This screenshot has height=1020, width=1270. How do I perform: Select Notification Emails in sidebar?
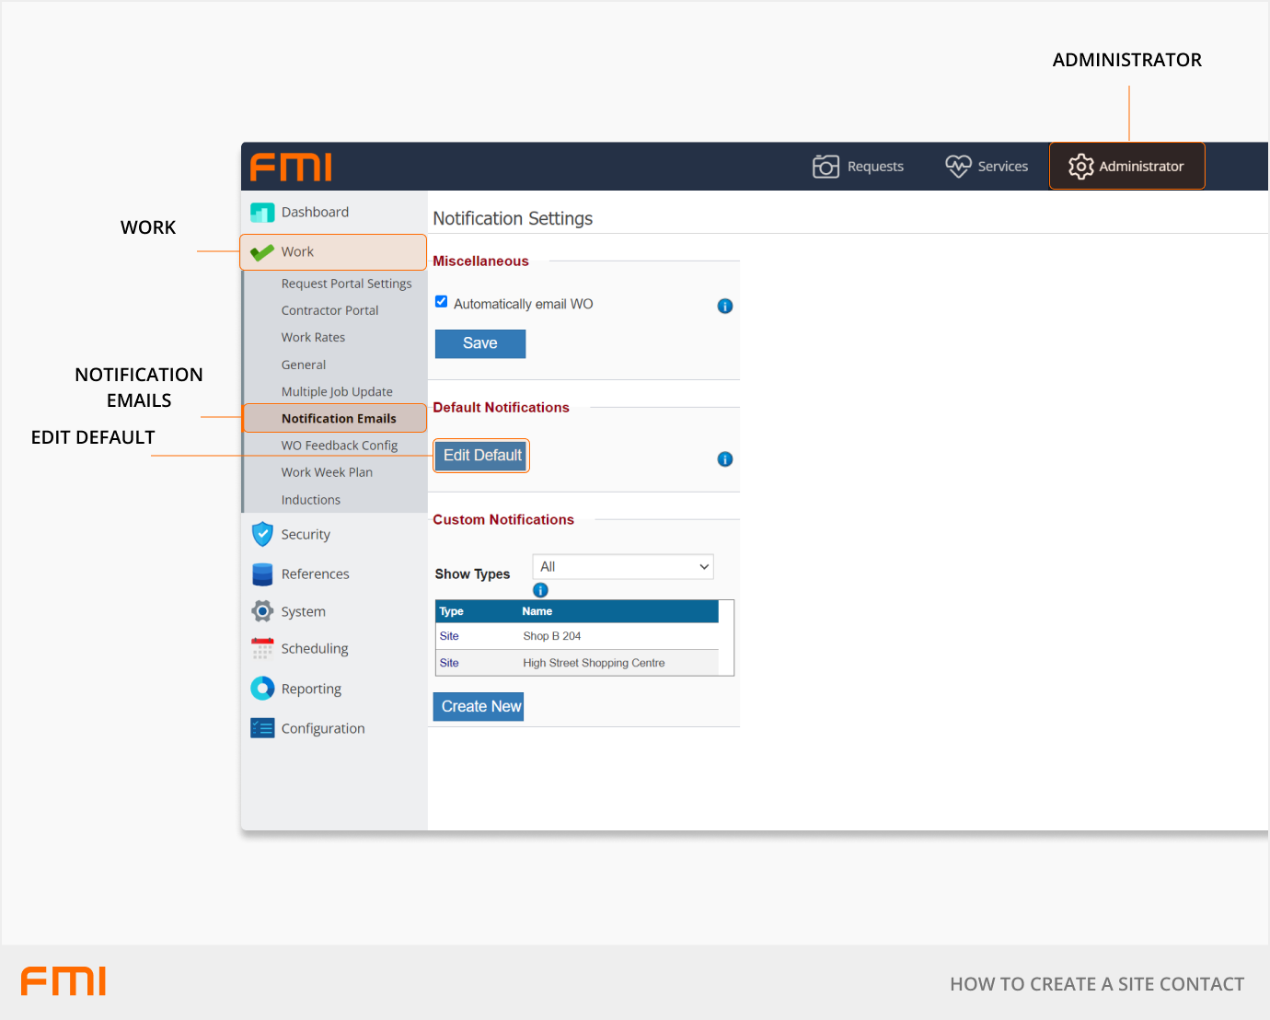338,419
